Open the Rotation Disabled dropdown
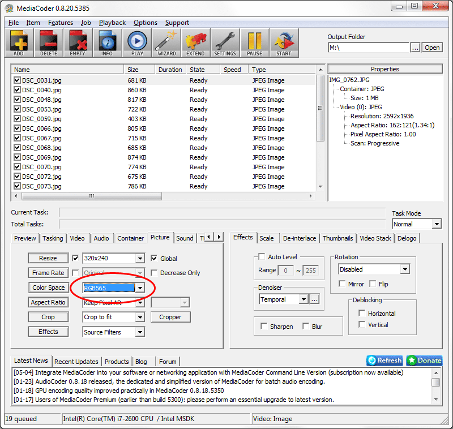The width and height of the screenshot is (453, 429). click(x=405, y=269)
